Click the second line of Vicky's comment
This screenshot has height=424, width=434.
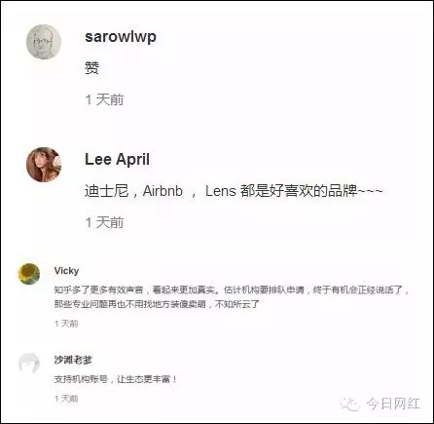tap(157, 304)
